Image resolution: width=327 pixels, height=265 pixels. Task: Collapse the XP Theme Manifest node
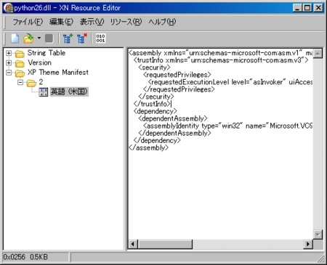pyautogui.click(x=9, y=73)
